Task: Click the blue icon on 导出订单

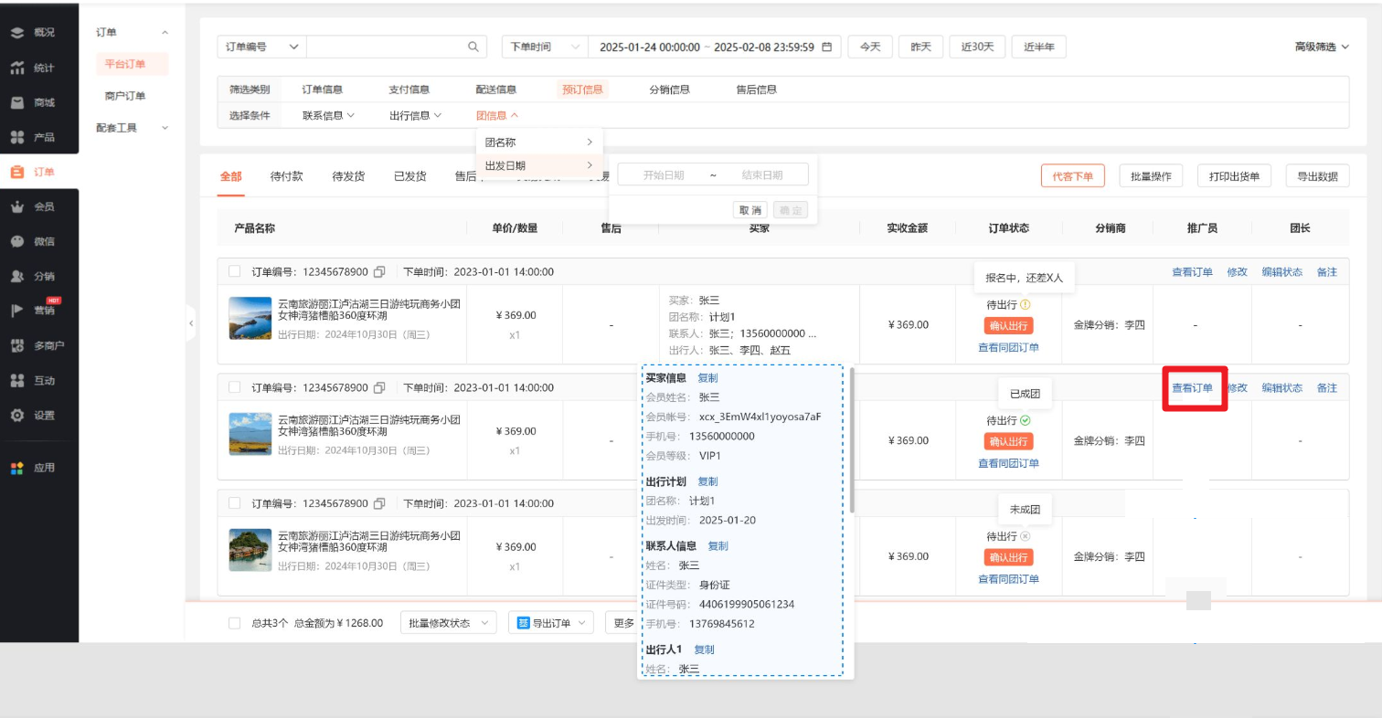Action: pyautogui.click(x=524, y=623)
